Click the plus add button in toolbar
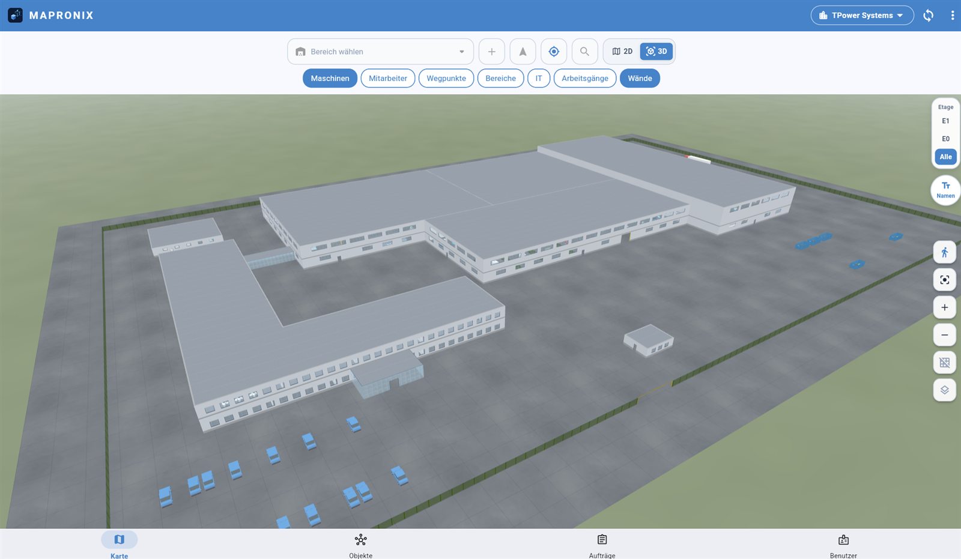The height and width of the screenshot is (559, 961). click(x=491, y=52)
